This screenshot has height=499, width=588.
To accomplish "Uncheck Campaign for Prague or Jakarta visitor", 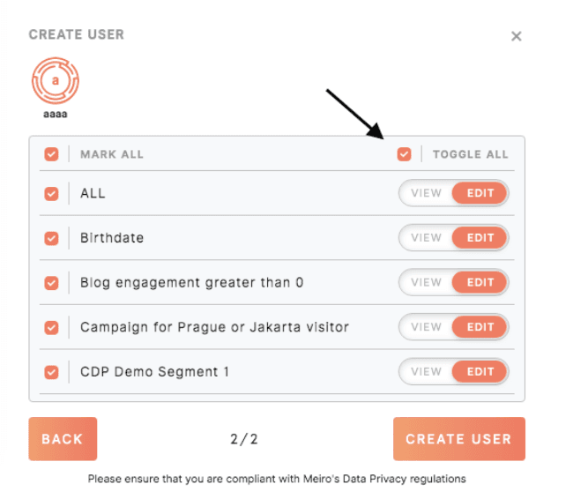I will 51,327.
